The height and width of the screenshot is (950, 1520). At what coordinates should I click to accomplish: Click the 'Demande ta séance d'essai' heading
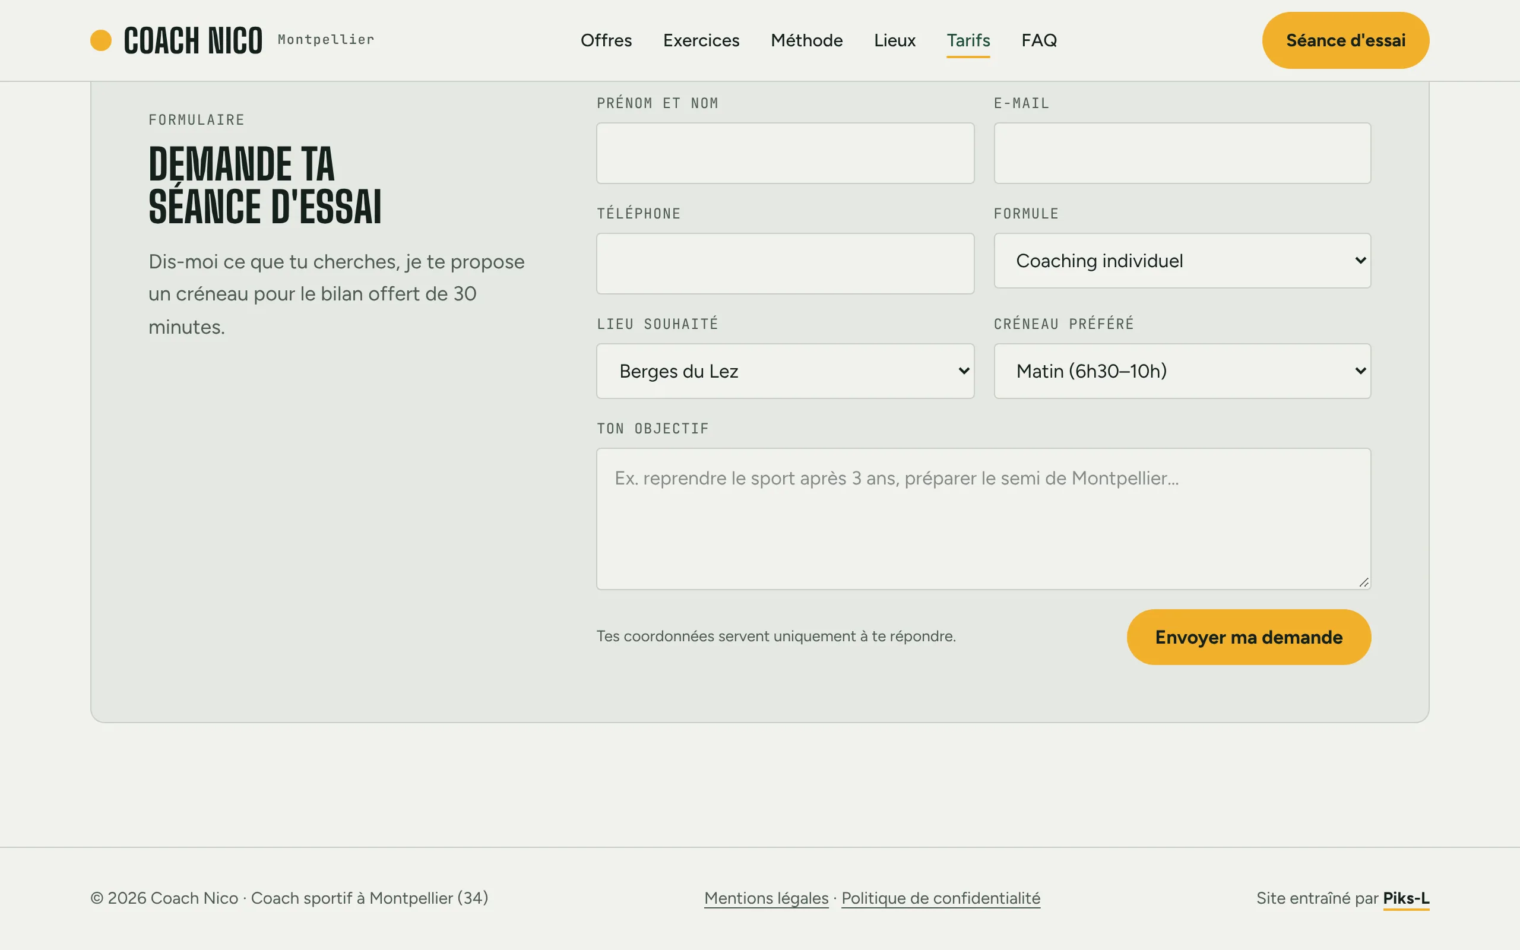265,185
